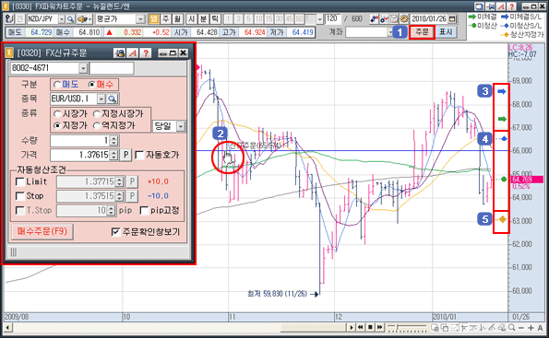Select the 시장가 order type radio
This screenshot has height=338, width=549.
57,114
